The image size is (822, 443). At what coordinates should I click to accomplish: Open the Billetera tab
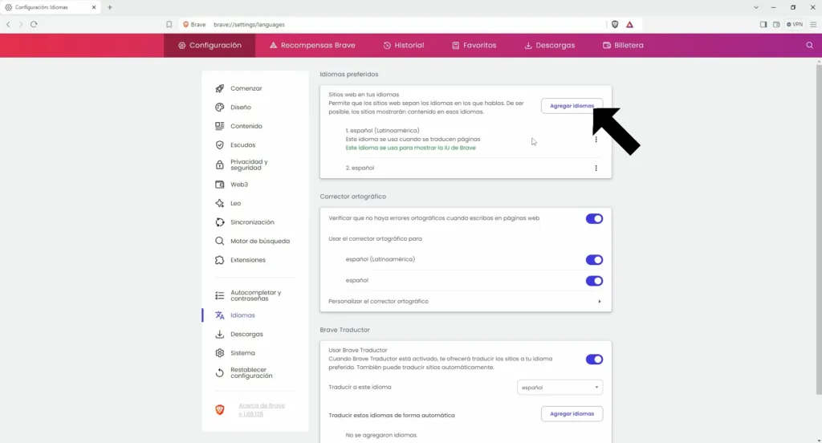(x=623, y=46)
